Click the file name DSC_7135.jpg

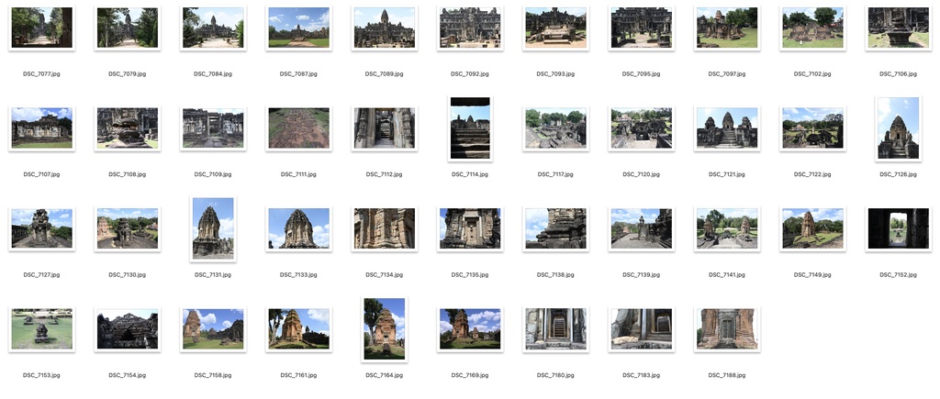click(470, 274)
